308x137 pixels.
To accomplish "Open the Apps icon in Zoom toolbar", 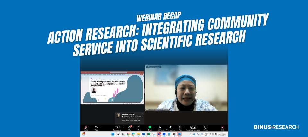I will tap(181, 127).
